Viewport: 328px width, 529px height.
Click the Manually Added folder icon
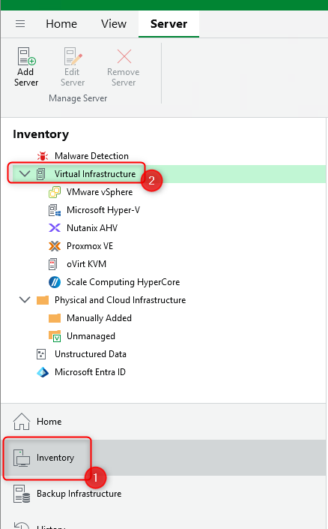(55, 318)
